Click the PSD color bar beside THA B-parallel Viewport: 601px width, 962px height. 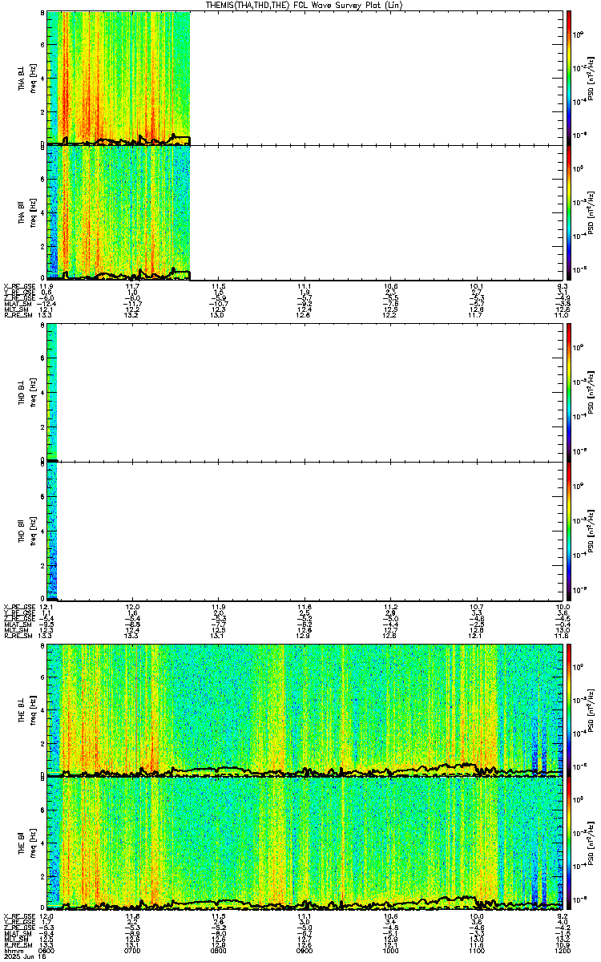(569, 212)
